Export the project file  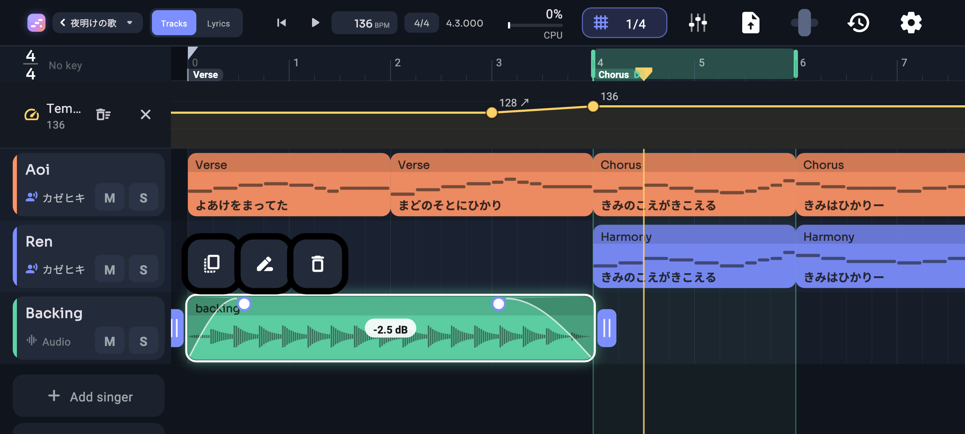tap(750, 23)
